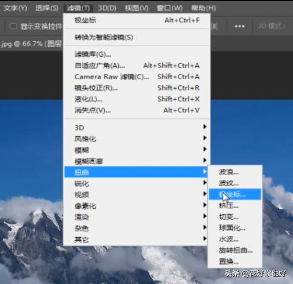Choose 球面化... distort filter
The width and height of the screenshot is (293, 284).
(235, 228)
